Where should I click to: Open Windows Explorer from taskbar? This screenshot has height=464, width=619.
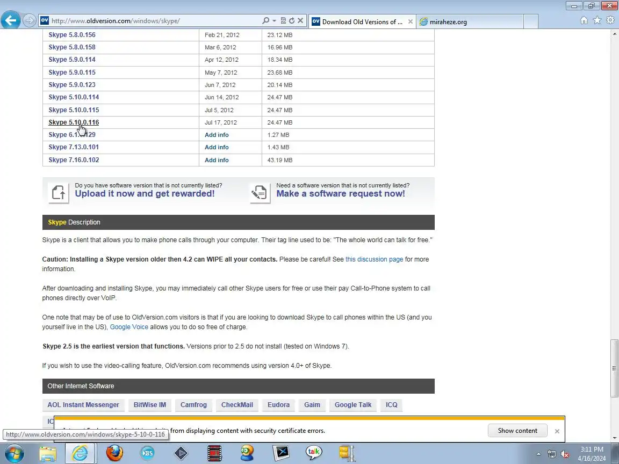pos(48,453)
